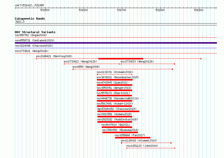224x158 pixels.
Task: Click esv4959 (Wang2008) label
Action: pyautogui.click(x=86, y=67)
